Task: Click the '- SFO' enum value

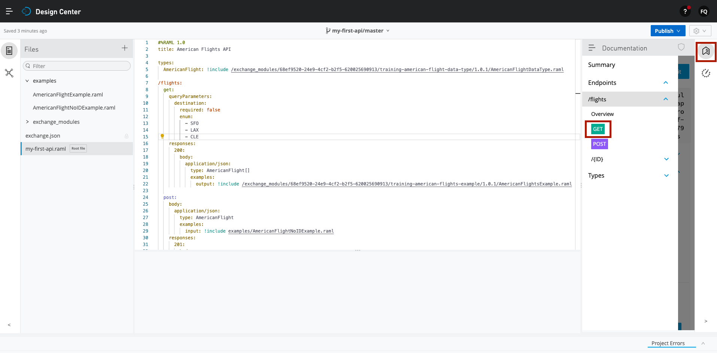Action: (x=192, y=123)
